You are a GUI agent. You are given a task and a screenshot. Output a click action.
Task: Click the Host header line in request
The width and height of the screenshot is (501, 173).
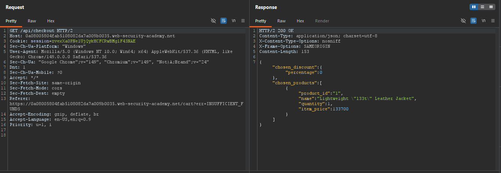click(x=92, y=36)
